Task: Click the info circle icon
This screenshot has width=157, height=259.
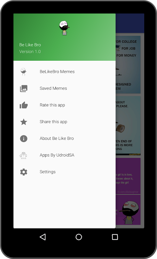Action: (x=24, y=139)
